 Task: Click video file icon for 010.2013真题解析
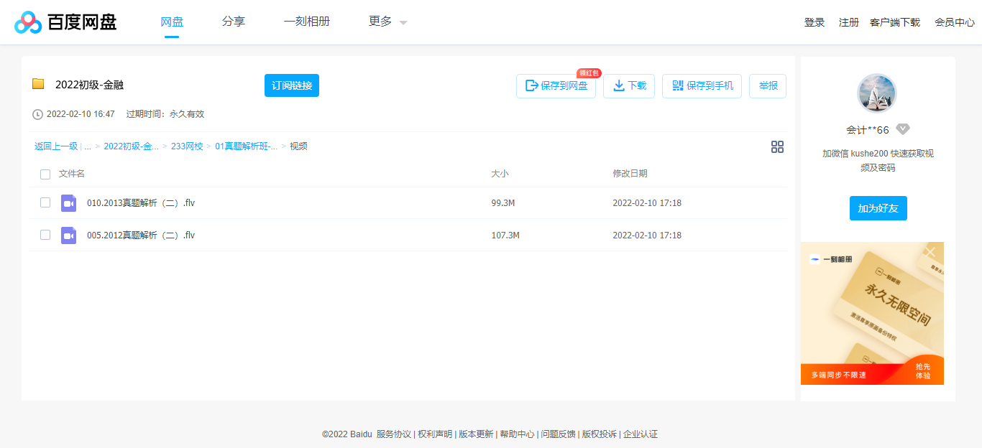(x=68, y=203)
